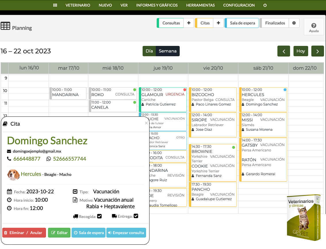The height and width of the screenshot is (249, 326).
Task: Click the power icon in menu bar
Action: 265,5
